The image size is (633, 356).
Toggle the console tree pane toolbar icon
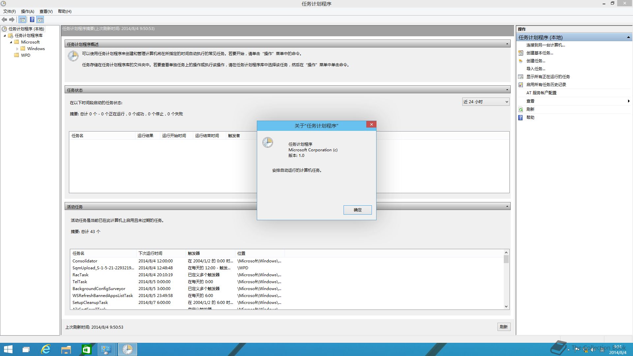coord(22,20)
